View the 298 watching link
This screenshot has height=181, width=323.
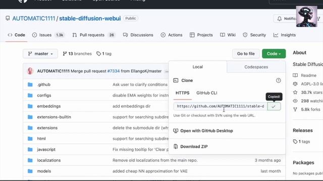(x=308, y=101)
